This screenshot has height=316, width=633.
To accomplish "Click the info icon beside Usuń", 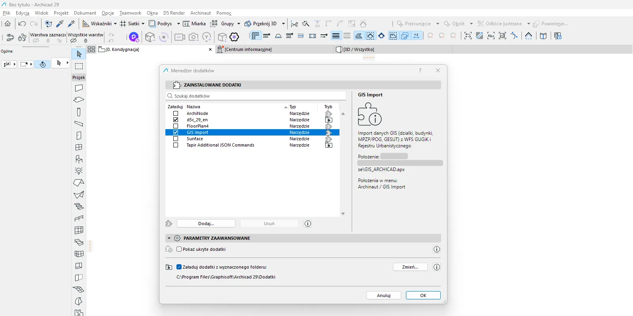I will tap(308, 224).
